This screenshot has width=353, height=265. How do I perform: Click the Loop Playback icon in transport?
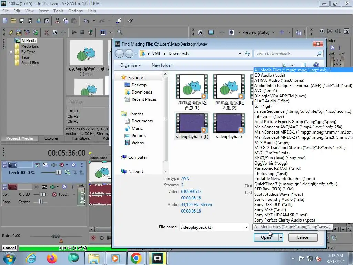102,237
